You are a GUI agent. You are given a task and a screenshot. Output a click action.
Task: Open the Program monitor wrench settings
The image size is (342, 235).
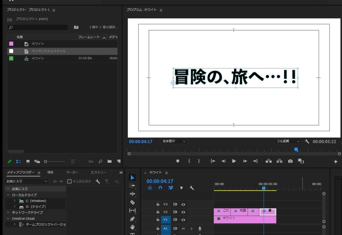(x=307, y=141)
